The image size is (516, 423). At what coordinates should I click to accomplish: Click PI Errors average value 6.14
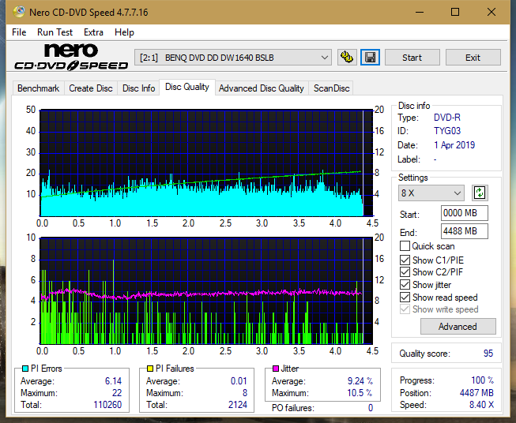[x=113, y=381]
